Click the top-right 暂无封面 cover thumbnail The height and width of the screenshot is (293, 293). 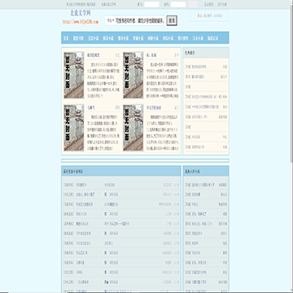[133, 75]
